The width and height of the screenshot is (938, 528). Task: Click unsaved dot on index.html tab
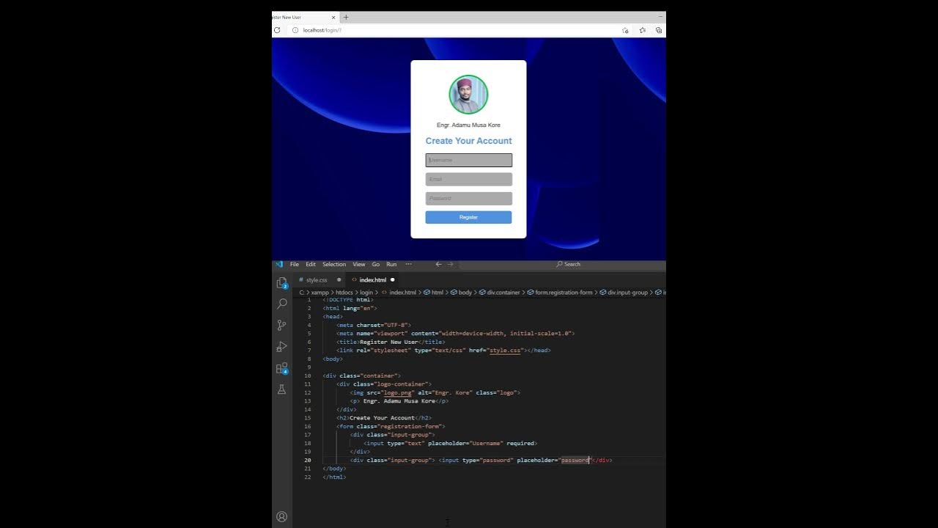click(x=393, y=279)
